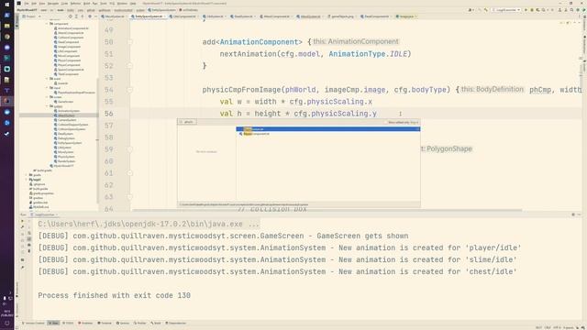Click 'Process finished with exit code 130' text
Screen dimensions: 587x330
tap(114, 295)
